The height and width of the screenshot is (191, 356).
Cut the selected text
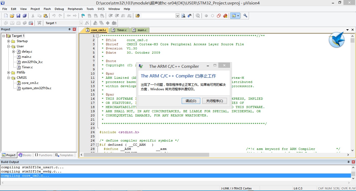pos(33,16)
